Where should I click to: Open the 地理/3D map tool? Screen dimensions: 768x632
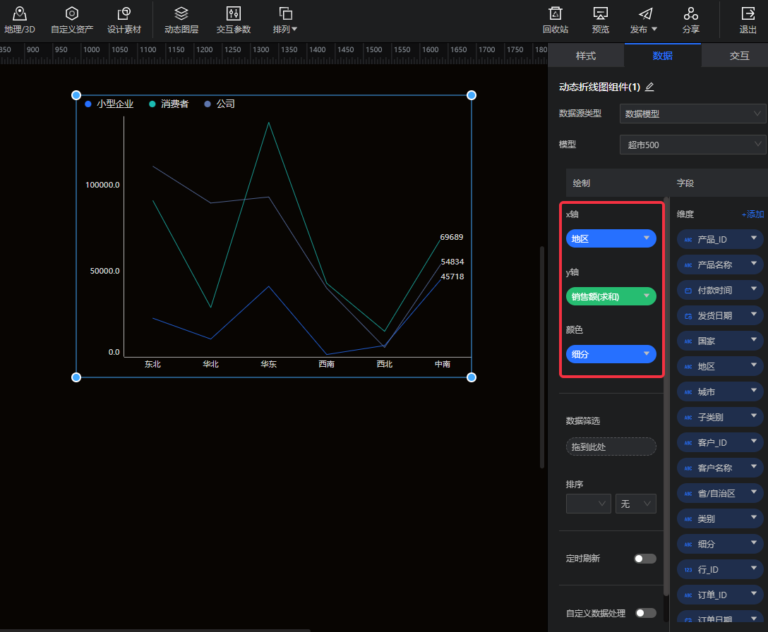tap(19, 14)
